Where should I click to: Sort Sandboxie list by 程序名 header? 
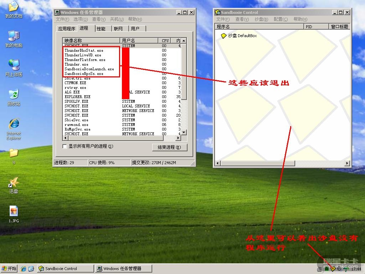tap(259, 26)
